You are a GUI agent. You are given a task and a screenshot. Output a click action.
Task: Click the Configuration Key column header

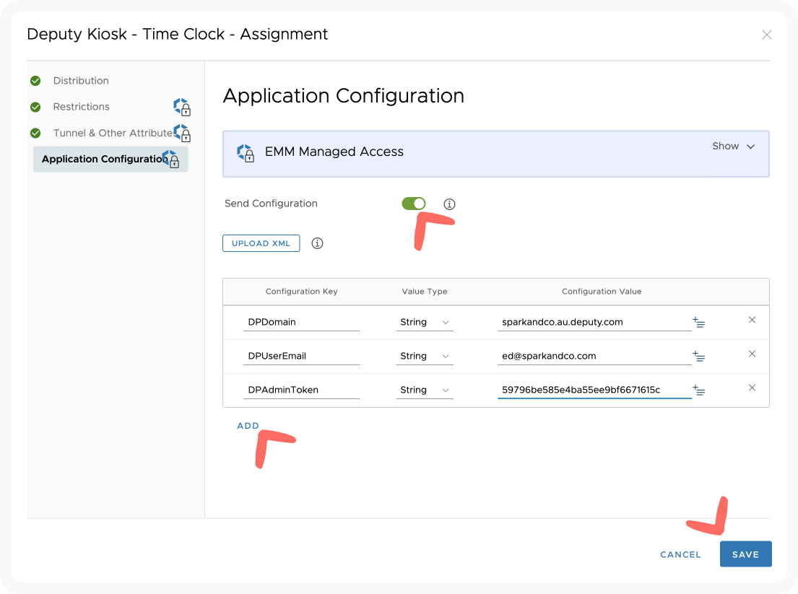301,292
